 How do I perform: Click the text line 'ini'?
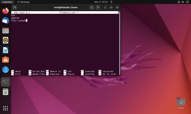pos(13,15)
